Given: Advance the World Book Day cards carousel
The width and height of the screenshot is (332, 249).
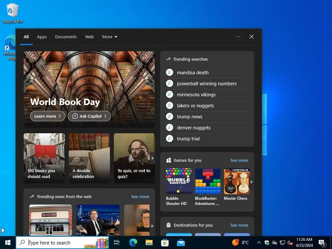Looking at the screenshot, I should pos(152,158).
